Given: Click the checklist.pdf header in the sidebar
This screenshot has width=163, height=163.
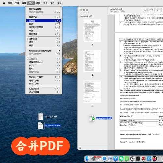Looking at the screenshot, I should pos(86,16).
